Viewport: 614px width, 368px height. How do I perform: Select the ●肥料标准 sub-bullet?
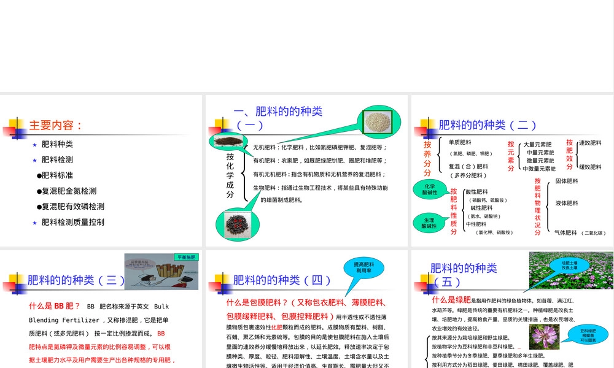click(55, 175)
